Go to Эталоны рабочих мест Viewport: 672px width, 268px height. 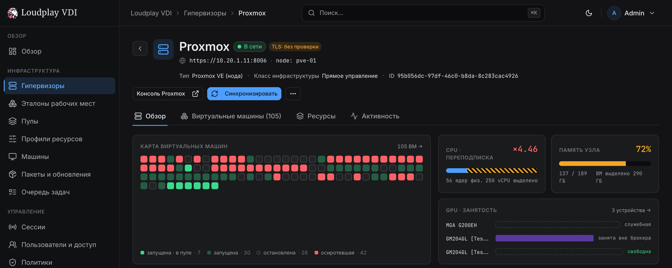coord(59,104)
